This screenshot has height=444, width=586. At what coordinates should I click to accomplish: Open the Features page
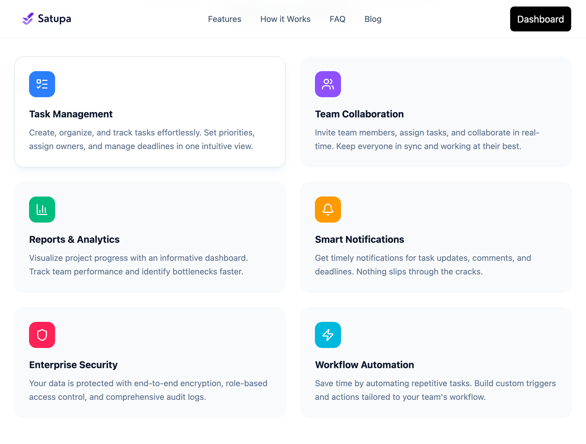[x=224, y=19]
